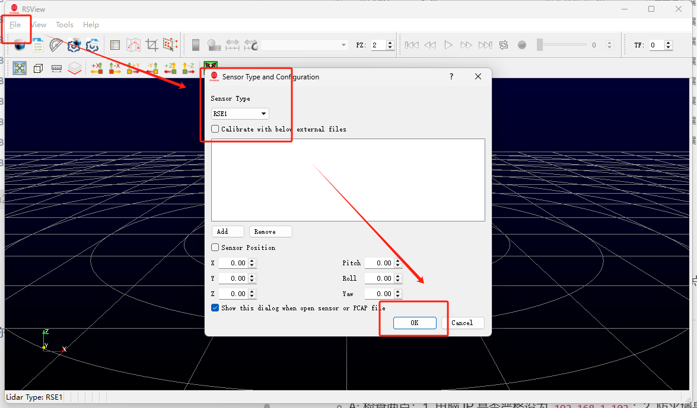
Task: Adjust the X position spinner
Action: (252, 263)
